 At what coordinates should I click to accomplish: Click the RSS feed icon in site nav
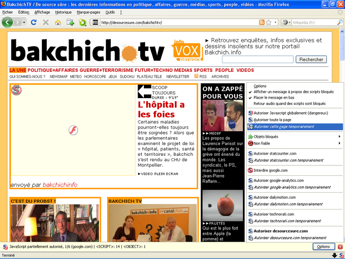pos(196,76)
